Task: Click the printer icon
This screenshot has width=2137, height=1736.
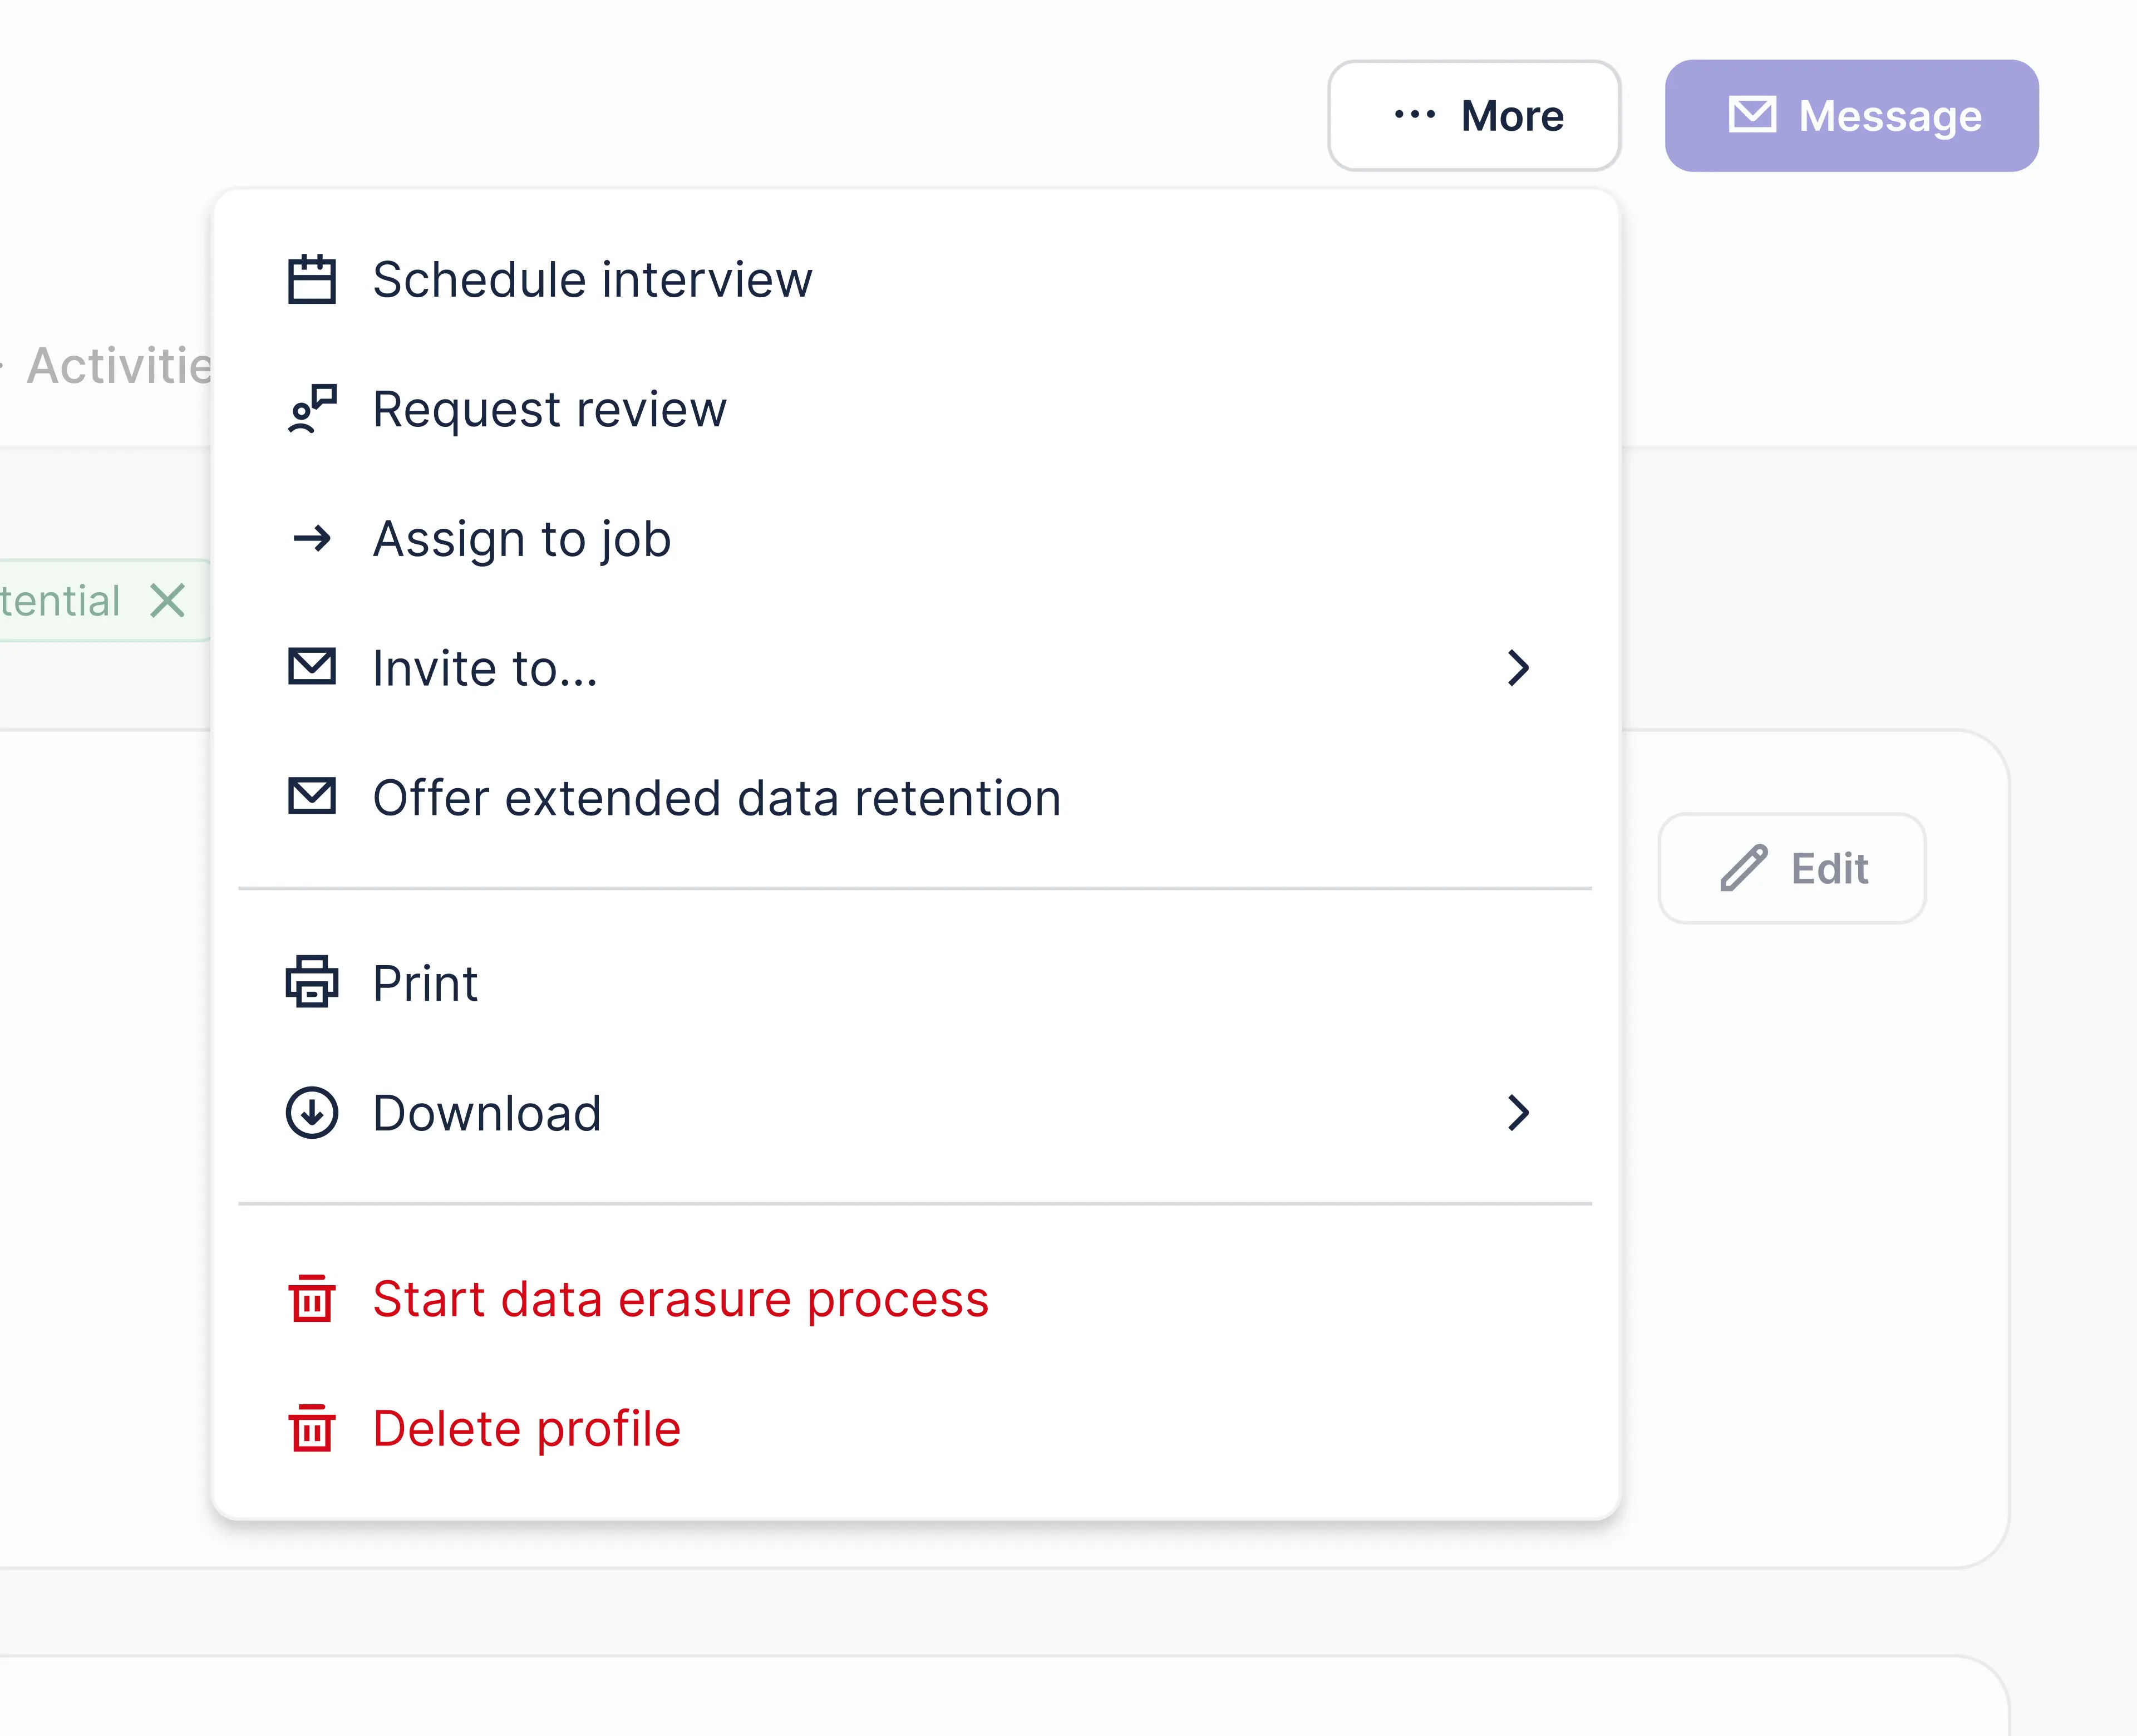Action: coord(312,982)
